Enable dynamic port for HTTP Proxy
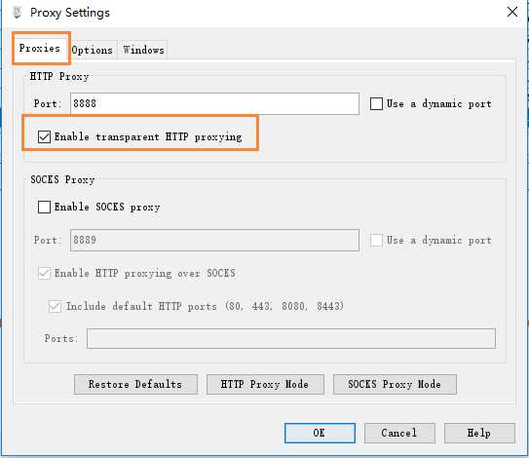This screenshot has height=458, width=529. pyautogui.click(x=376, y=103)
